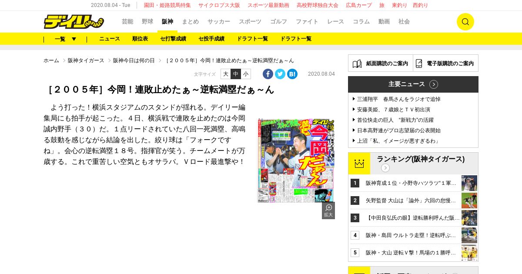The image size is (522, 274).
Task: Open ranking 4 阪神・島田 ウルトラ走塁 article
Action: tap(411, 235)
